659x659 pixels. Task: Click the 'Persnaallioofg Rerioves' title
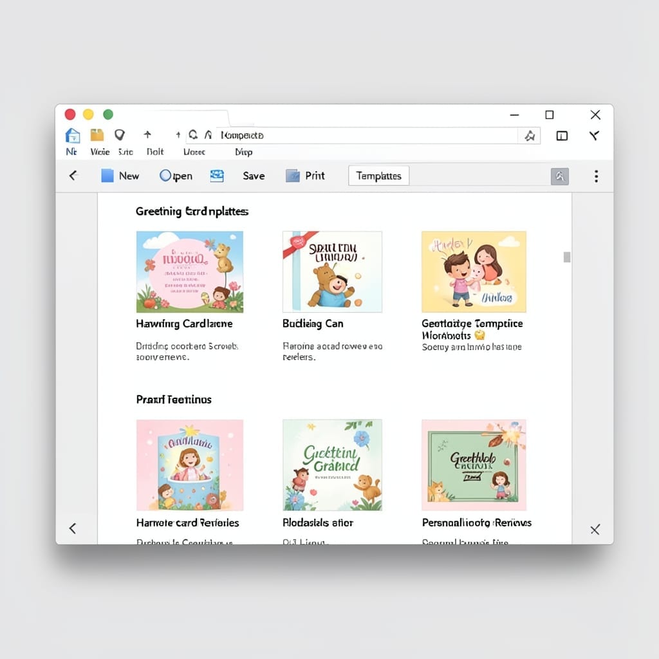pos(477,523)
